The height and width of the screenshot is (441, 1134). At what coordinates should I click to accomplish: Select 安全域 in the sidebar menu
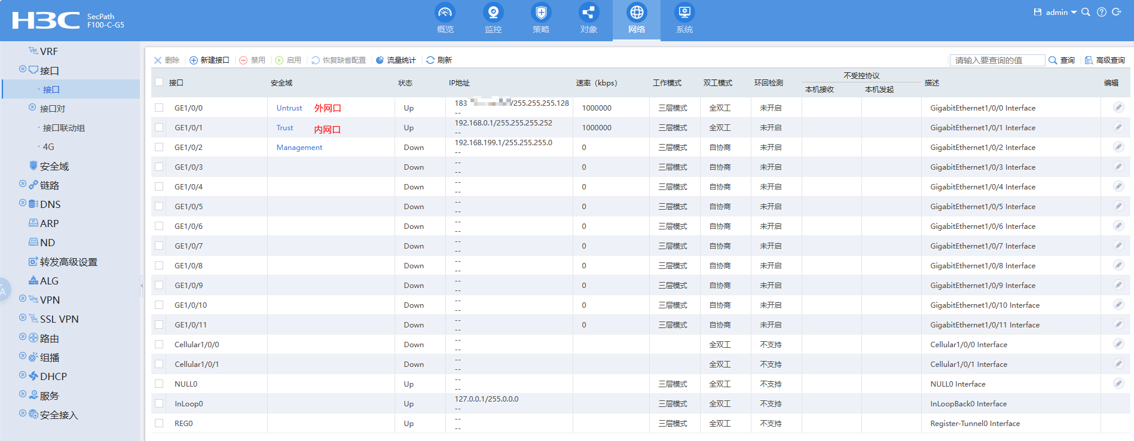coord(54,166)
